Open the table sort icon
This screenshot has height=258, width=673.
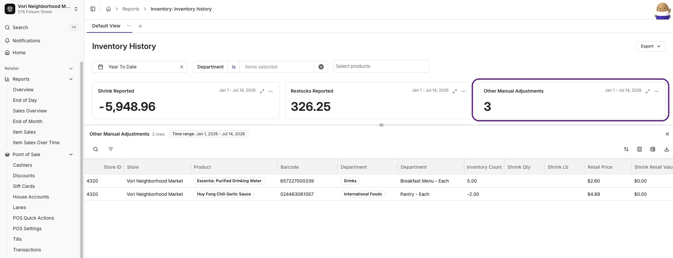click(x=626, y=149)
